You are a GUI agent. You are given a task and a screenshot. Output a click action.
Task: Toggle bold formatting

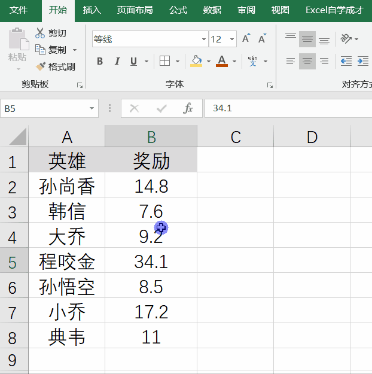click(x=100, y=61)
